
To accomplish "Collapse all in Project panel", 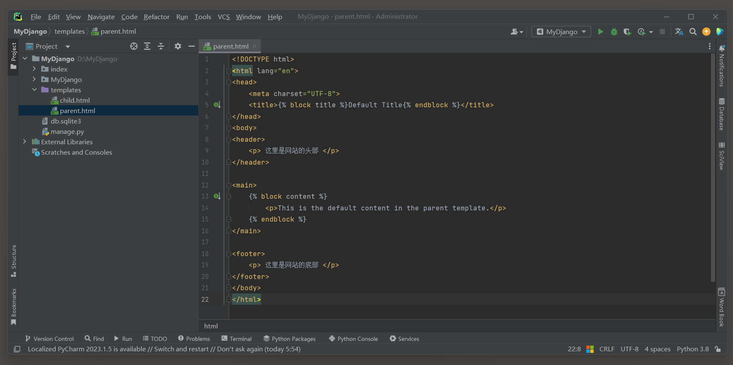I will click(x=161, y=46).
